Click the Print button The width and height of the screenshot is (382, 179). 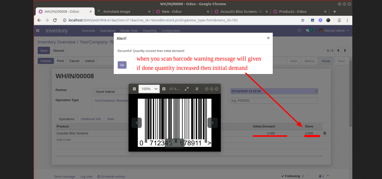(x=61, y=61)
